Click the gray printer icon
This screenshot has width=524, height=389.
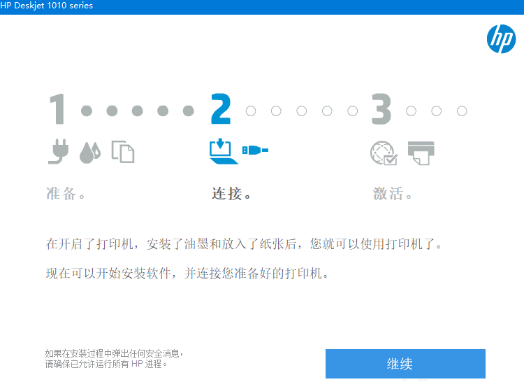[421, 153]
